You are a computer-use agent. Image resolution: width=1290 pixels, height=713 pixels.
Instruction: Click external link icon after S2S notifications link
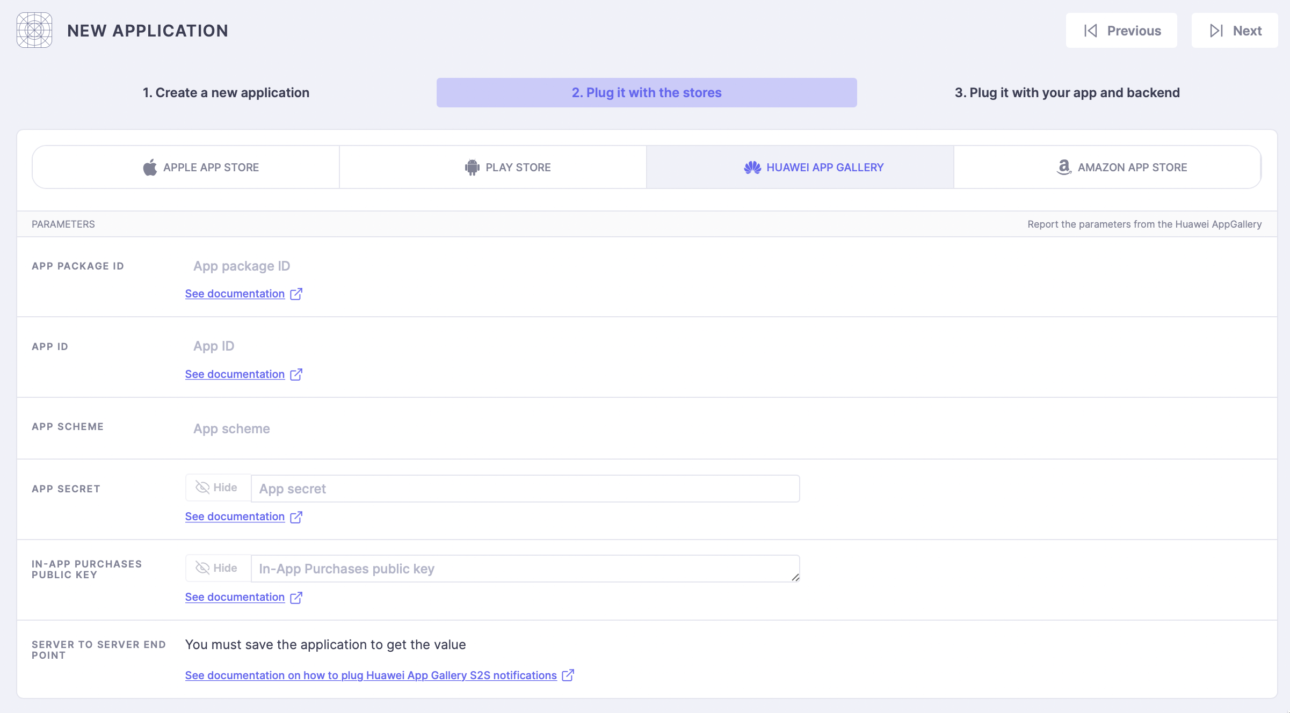(568, 675)
